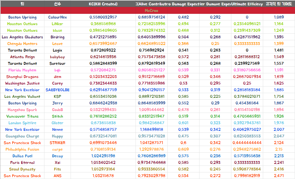Image resolution: width=295 pixels, height=179 pixels.
Task: Select KC value 1.024295198 for Decay
Action: 103,156
